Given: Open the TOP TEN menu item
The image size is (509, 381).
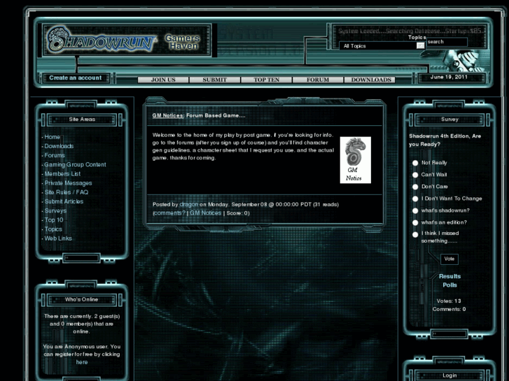Looking at the screenshot, I should click(267, 80).
